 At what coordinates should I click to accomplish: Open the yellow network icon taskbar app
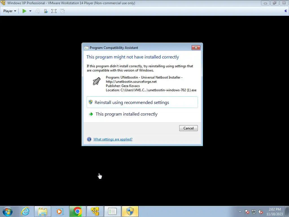[95, 211]
